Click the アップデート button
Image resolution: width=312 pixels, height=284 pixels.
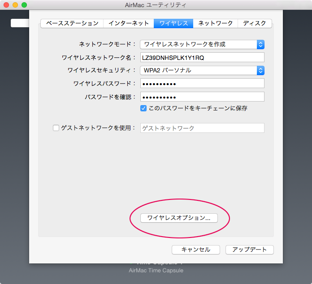tap(250, 250)
